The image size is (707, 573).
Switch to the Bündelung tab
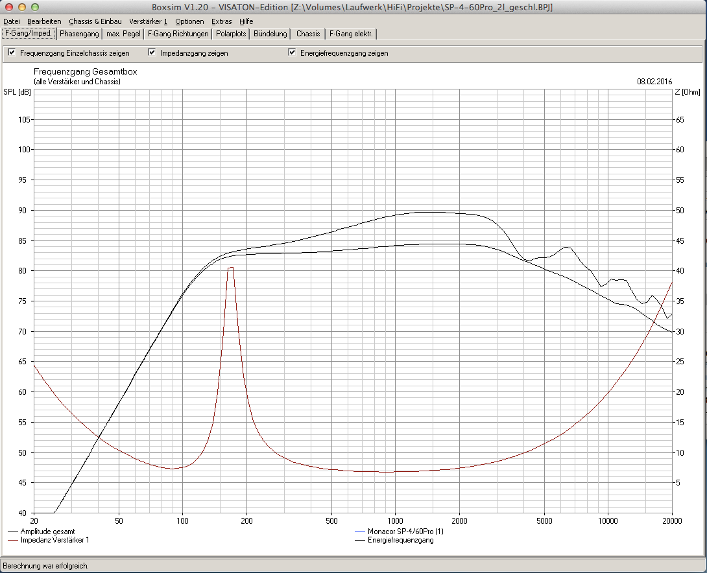[x=270, y=34]
